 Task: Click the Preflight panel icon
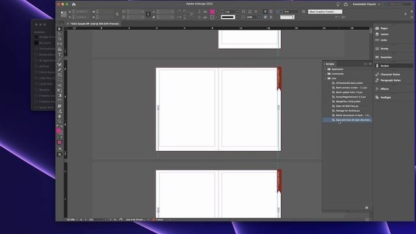click(377, 97)
